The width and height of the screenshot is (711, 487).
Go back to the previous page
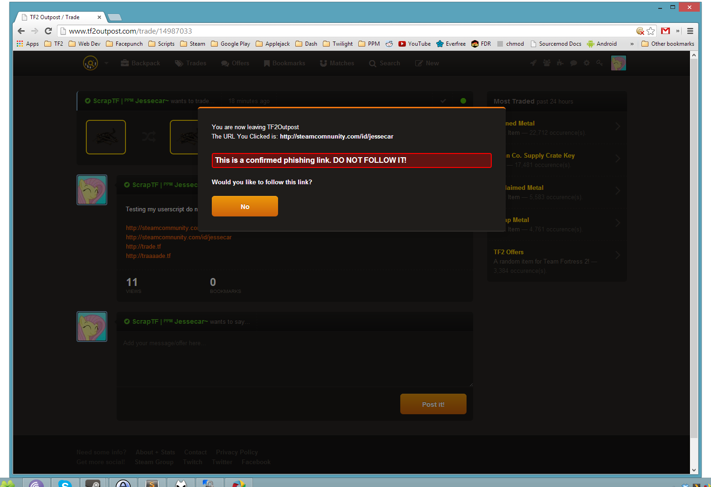pyautogui.click(x=21, y=31)
